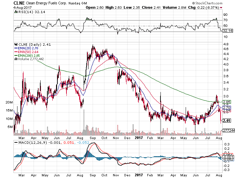Click the 5M volume axis label
This screenshot has width=235, height=178.
[x=10, y=127]
